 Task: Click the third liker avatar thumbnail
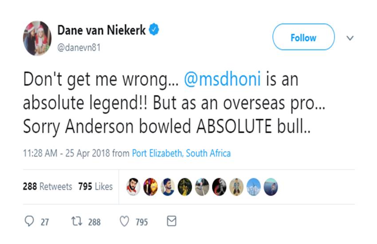[x=167, y=187]
